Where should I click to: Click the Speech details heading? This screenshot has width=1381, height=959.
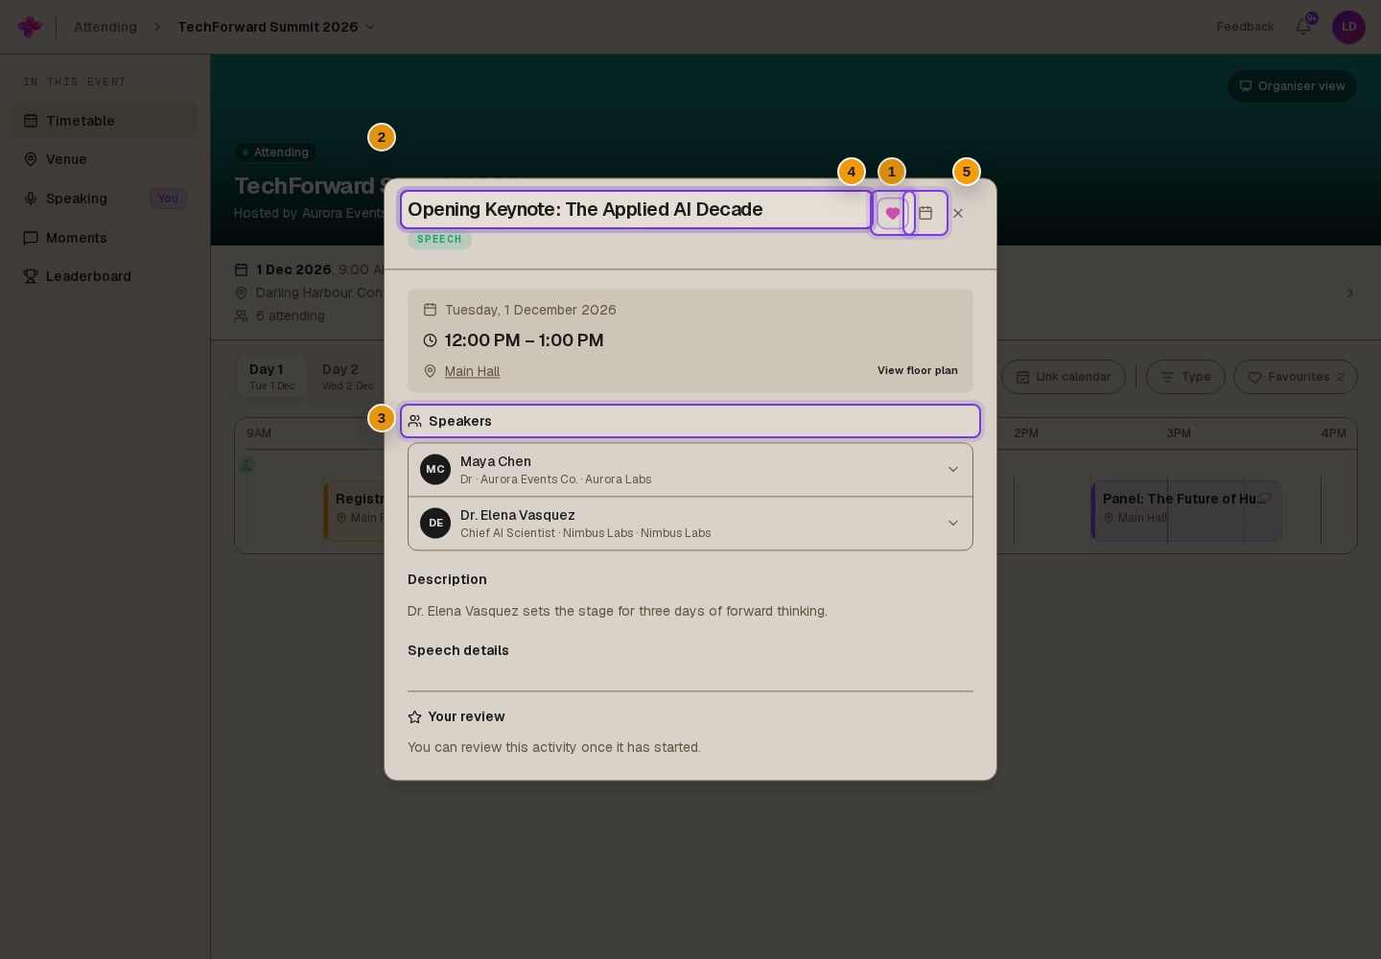[x=458, y=650]
